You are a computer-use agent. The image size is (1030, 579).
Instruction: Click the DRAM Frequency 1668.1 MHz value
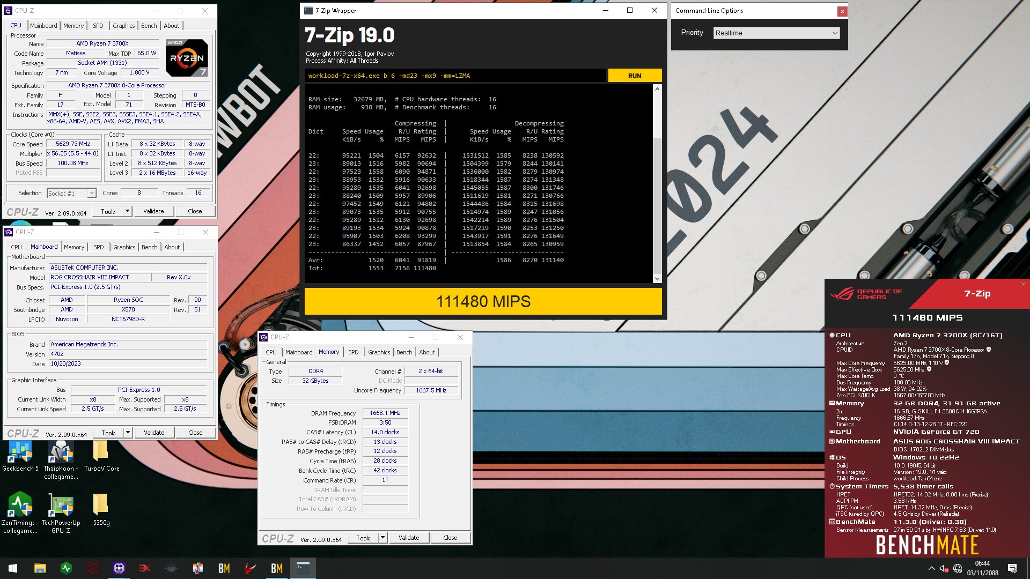(385, 413)
